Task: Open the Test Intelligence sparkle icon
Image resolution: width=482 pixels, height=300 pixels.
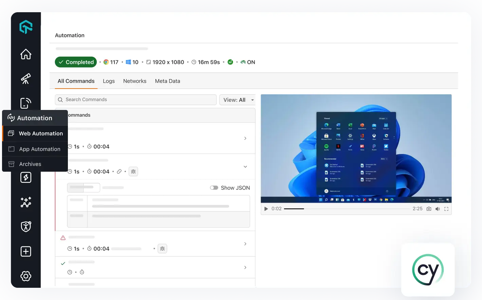Action: tap(25, 202)
